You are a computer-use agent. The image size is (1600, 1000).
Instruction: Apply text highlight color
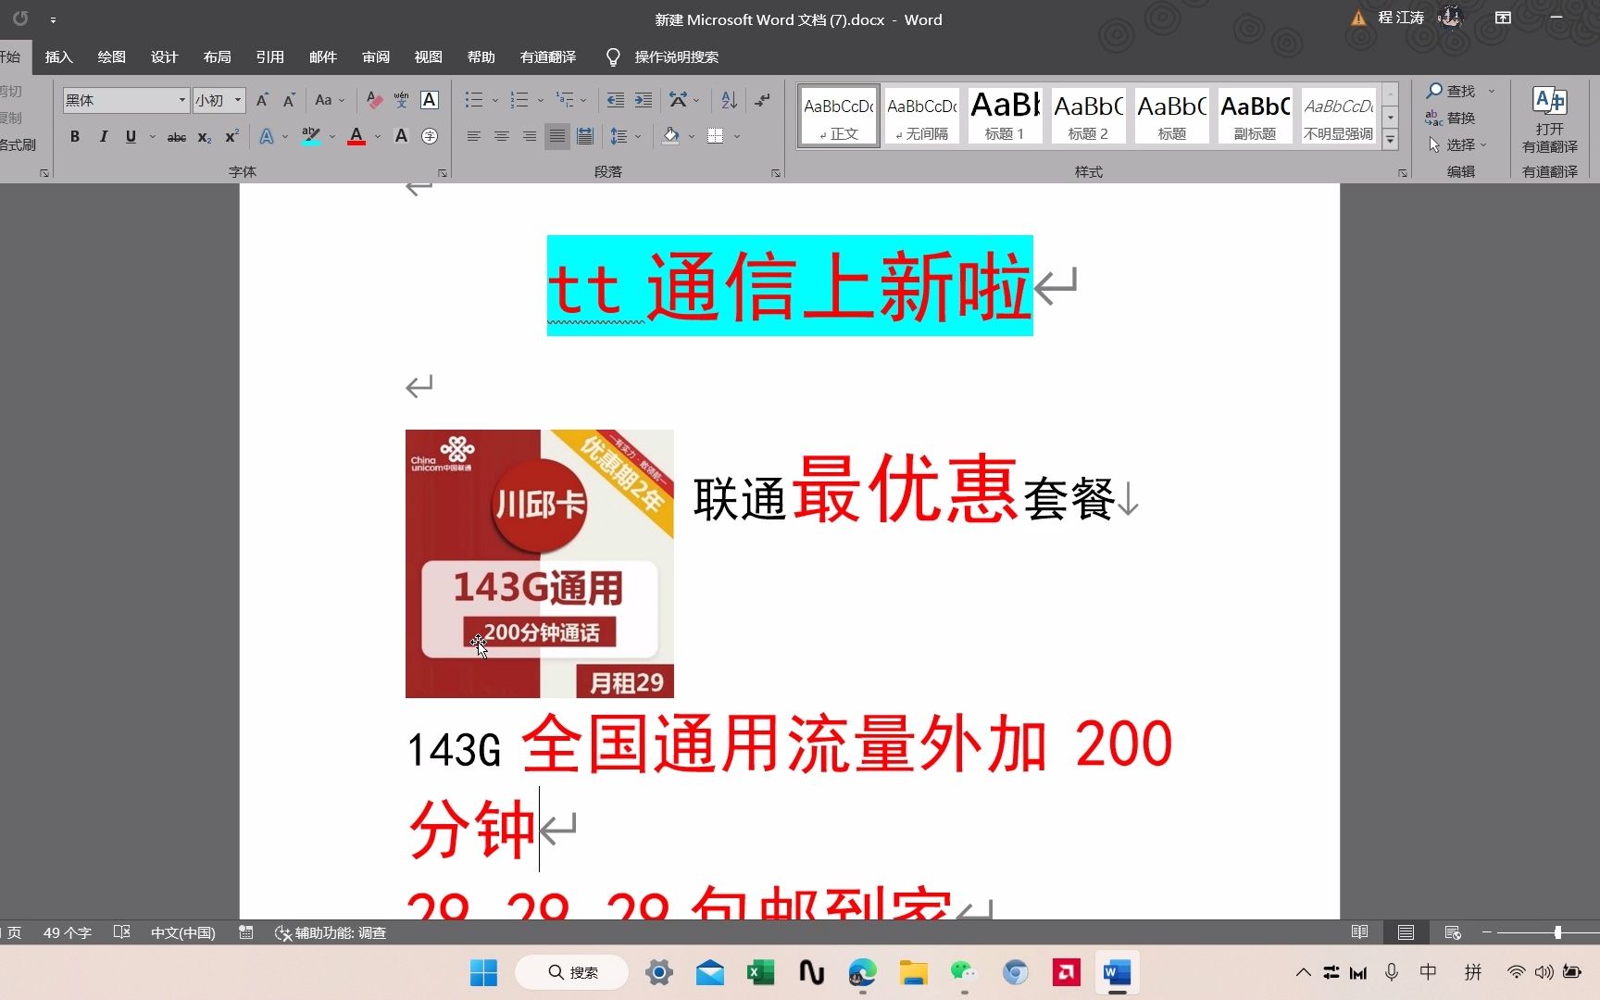[311, 136]
